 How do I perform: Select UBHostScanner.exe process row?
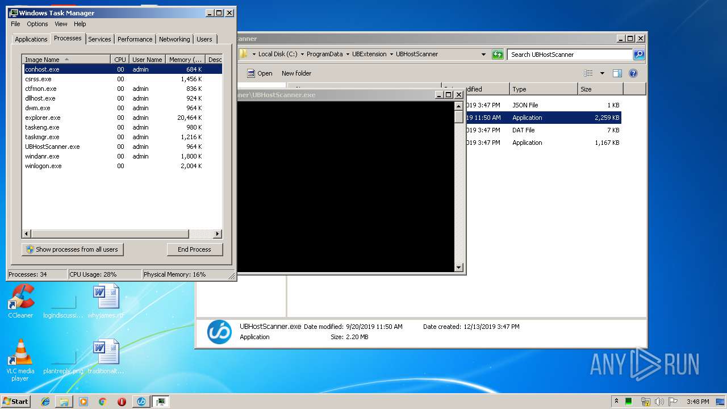122,147
